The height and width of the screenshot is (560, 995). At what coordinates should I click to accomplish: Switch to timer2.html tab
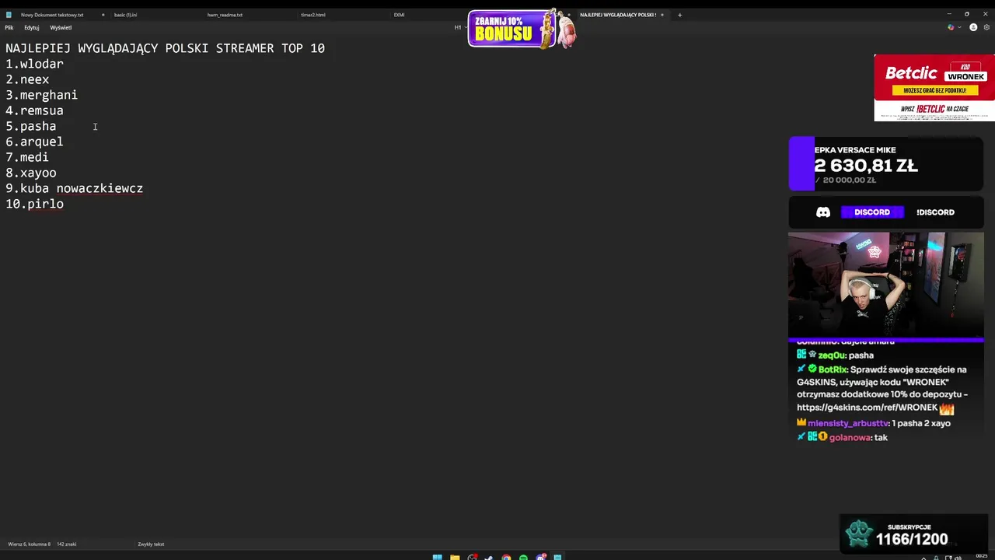313,15
